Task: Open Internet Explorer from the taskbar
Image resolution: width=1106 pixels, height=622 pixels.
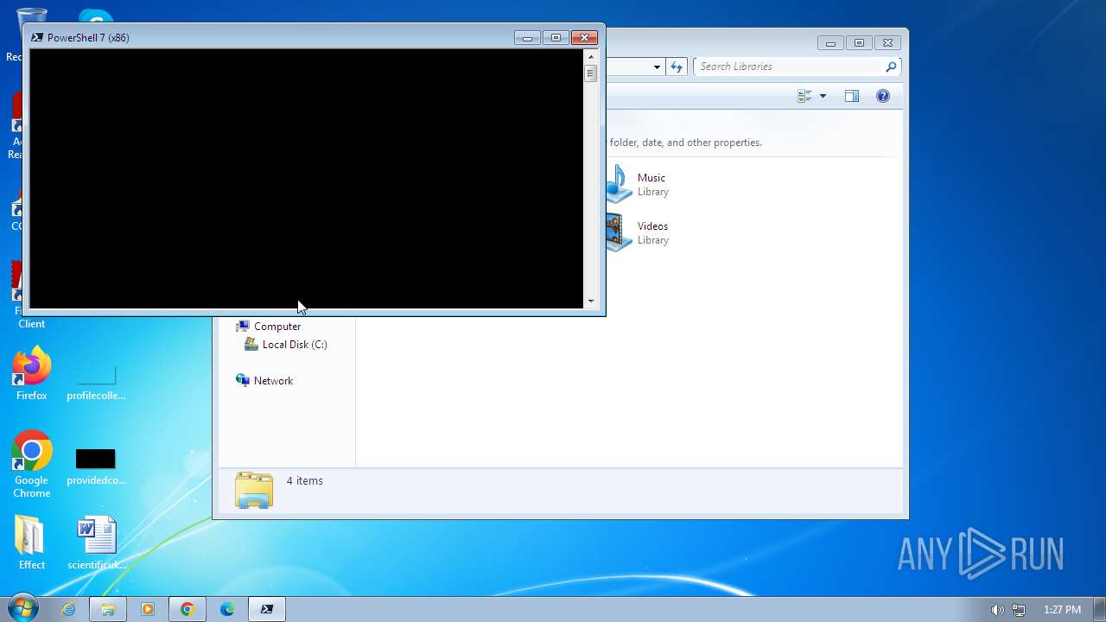Action: point(68,609)
